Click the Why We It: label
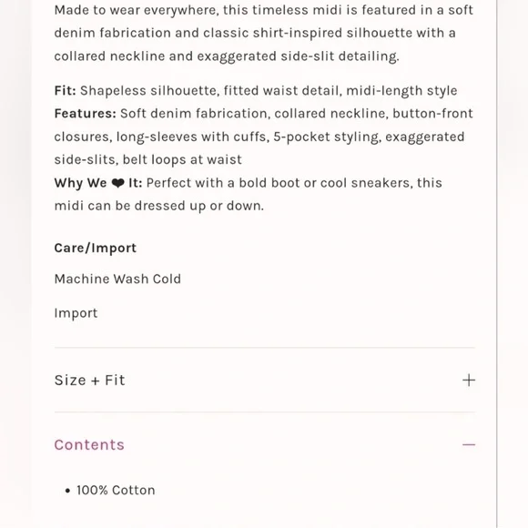This screenshot has height=528, width=528. point(98,183)
